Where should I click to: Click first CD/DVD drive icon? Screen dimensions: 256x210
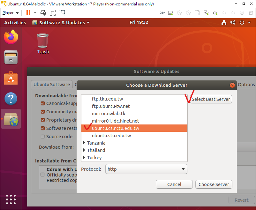(x=179, y=13)
